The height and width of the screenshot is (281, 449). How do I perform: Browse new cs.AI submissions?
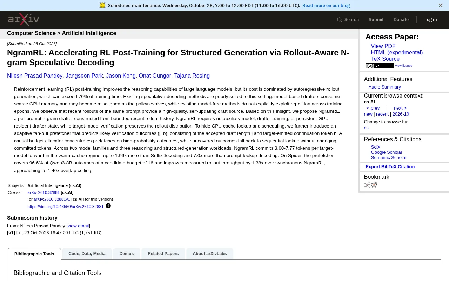(x=368, y=114)
